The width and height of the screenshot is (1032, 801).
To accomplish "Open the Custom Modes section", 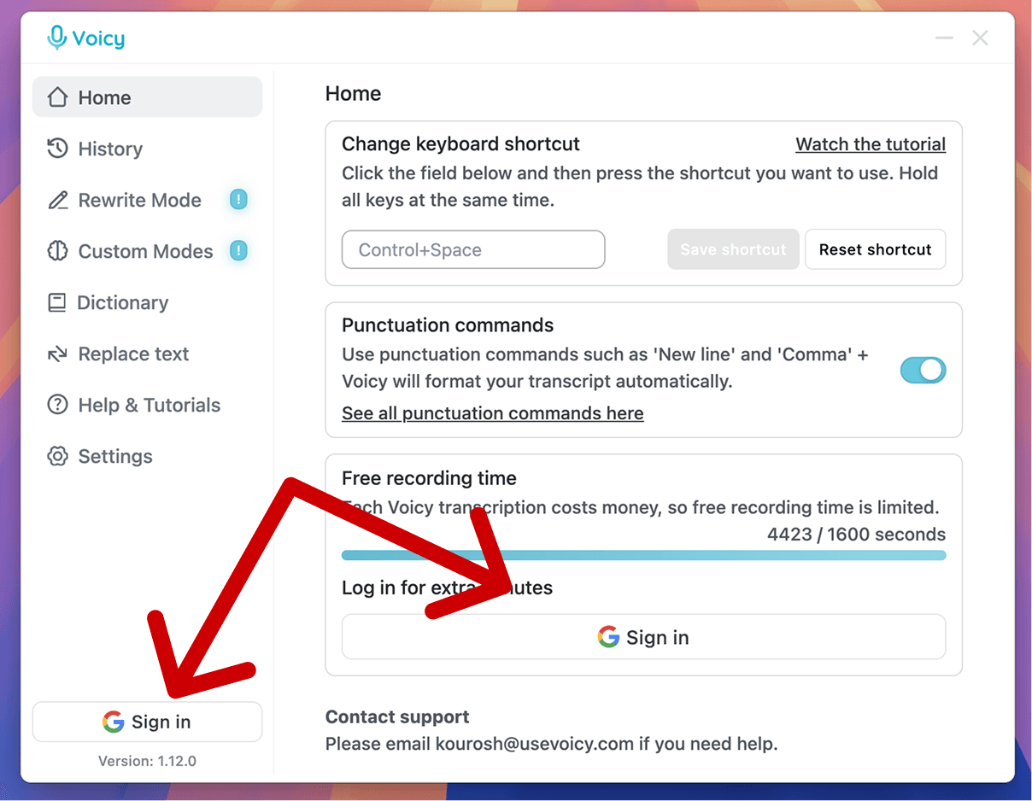I will pyautogui.click(x=147, y=251).
